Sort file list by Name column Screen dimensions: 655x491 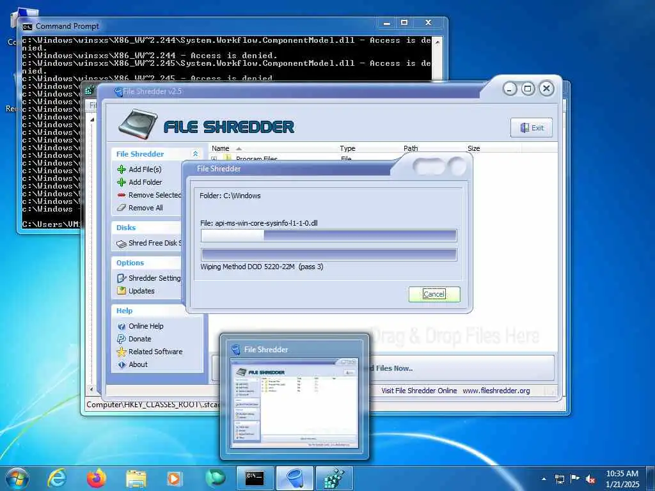[x=220, y=148]
